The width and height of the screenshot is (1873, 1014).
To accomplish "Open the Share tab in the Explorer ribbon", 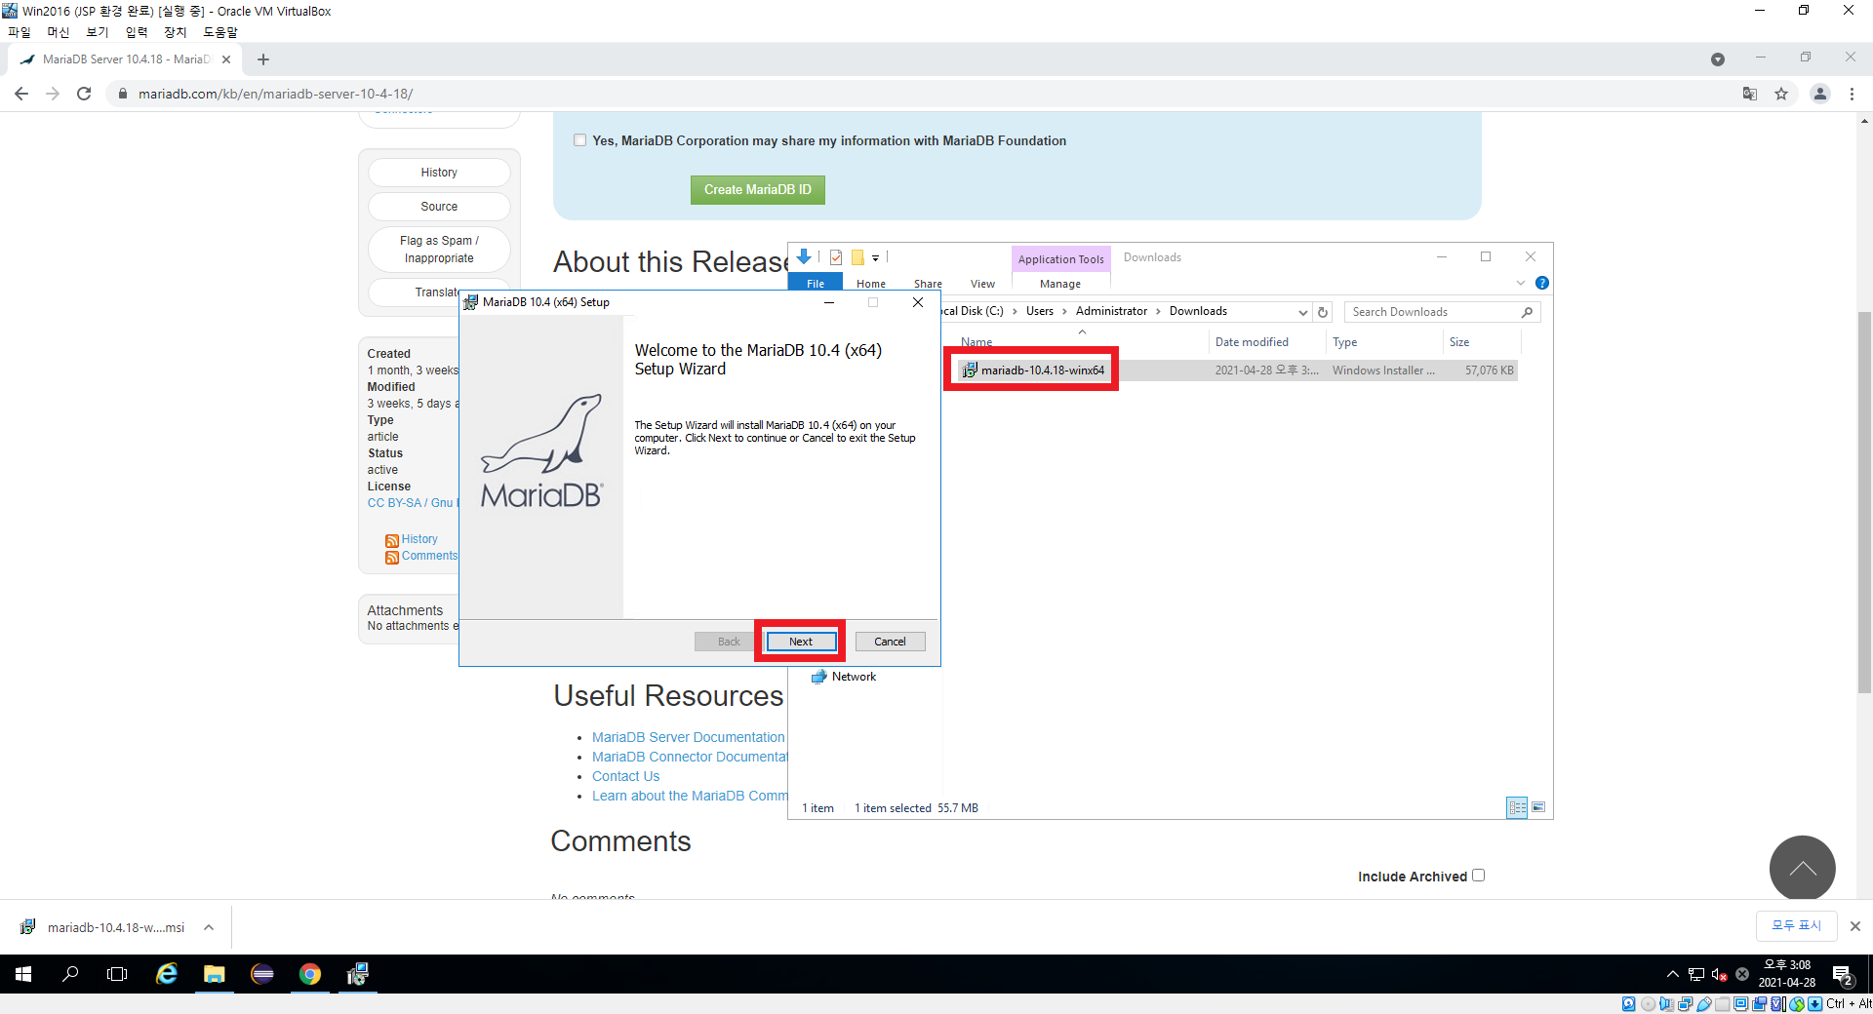I will [x=928, y=284].
